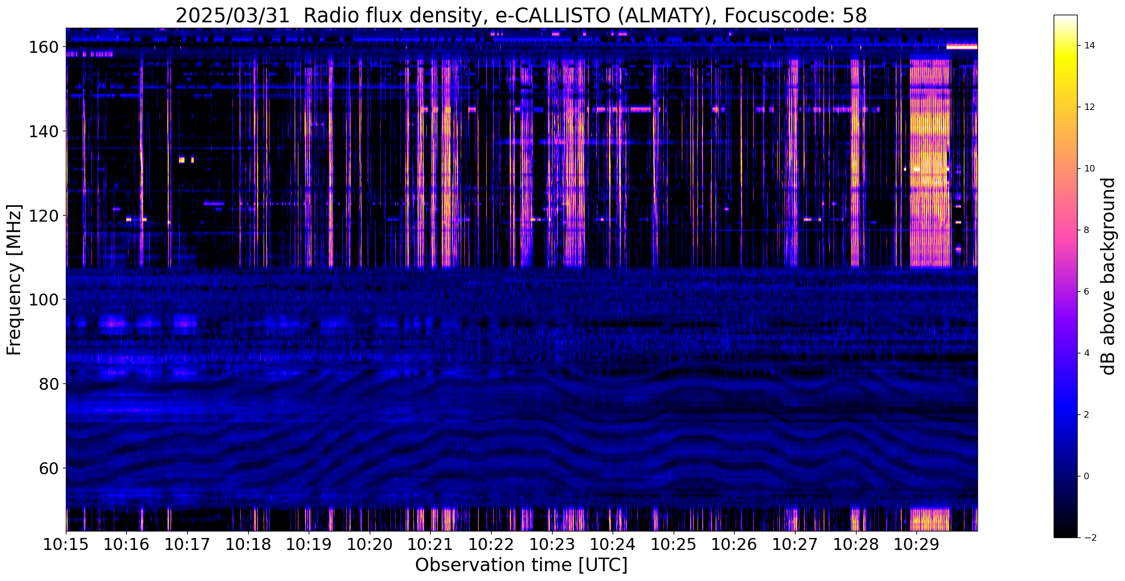Click the colorbar tick value −2
This screenshot has width=1125, height=581.
tap(1090, 538)
